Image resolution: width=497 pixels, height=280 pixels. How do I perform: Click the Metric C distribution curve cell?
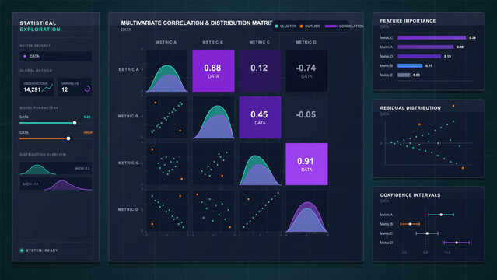[x=260, y=164]
